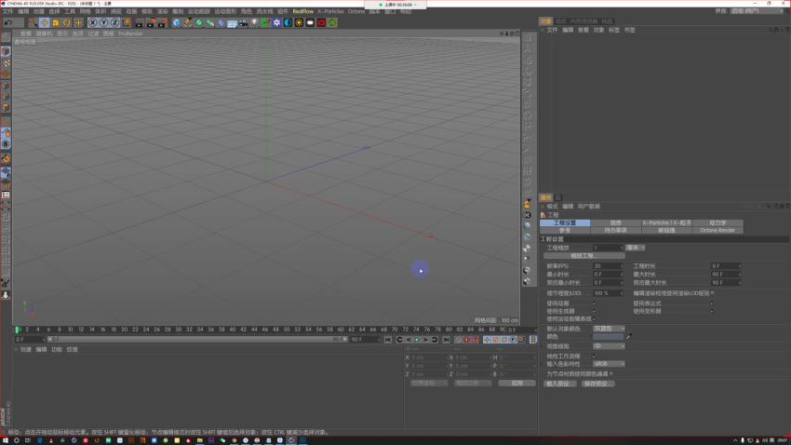
Task: Open the X-Particles menu
Action: (x=330, y=11)
